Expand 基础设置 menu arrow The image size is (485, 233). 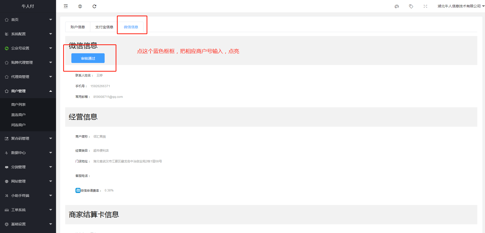tap(51, 224)
